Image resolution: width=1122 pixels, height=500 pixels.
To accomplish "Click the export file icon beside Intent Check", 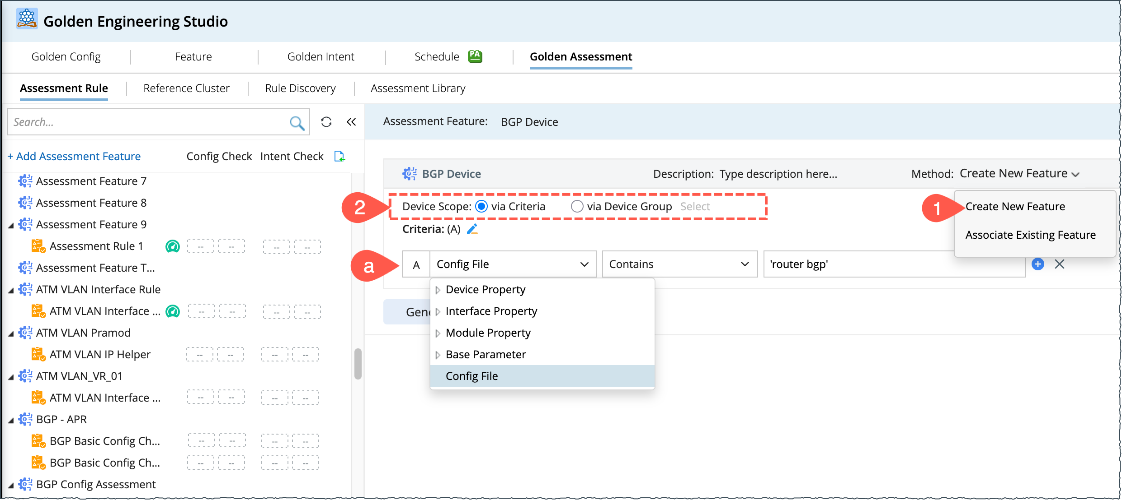I will click(x=339, y=157).
